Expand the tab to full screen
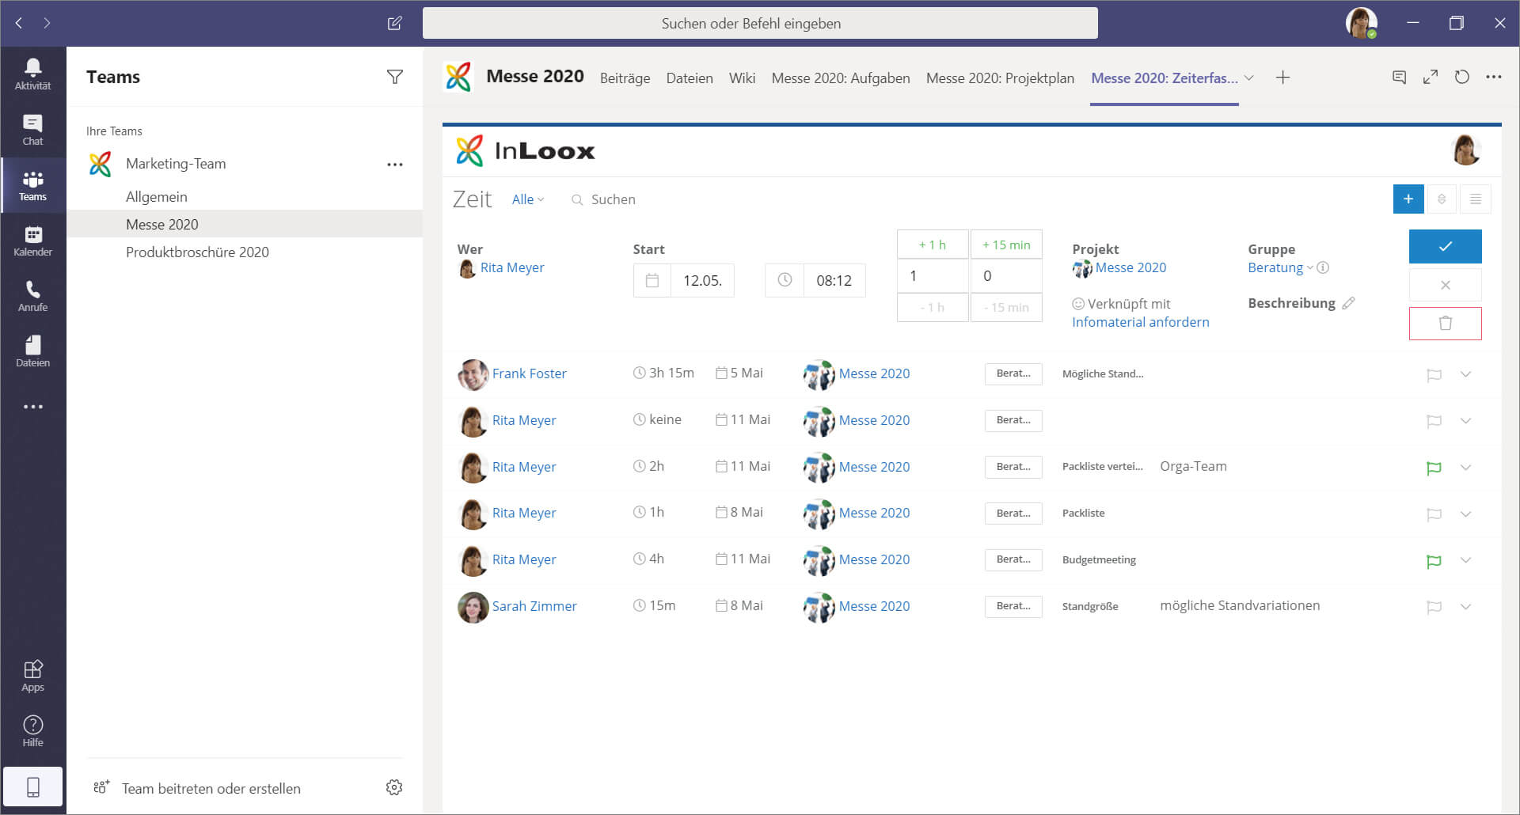This screenshot has width=1520, height=815. (x=1431, y=78)
